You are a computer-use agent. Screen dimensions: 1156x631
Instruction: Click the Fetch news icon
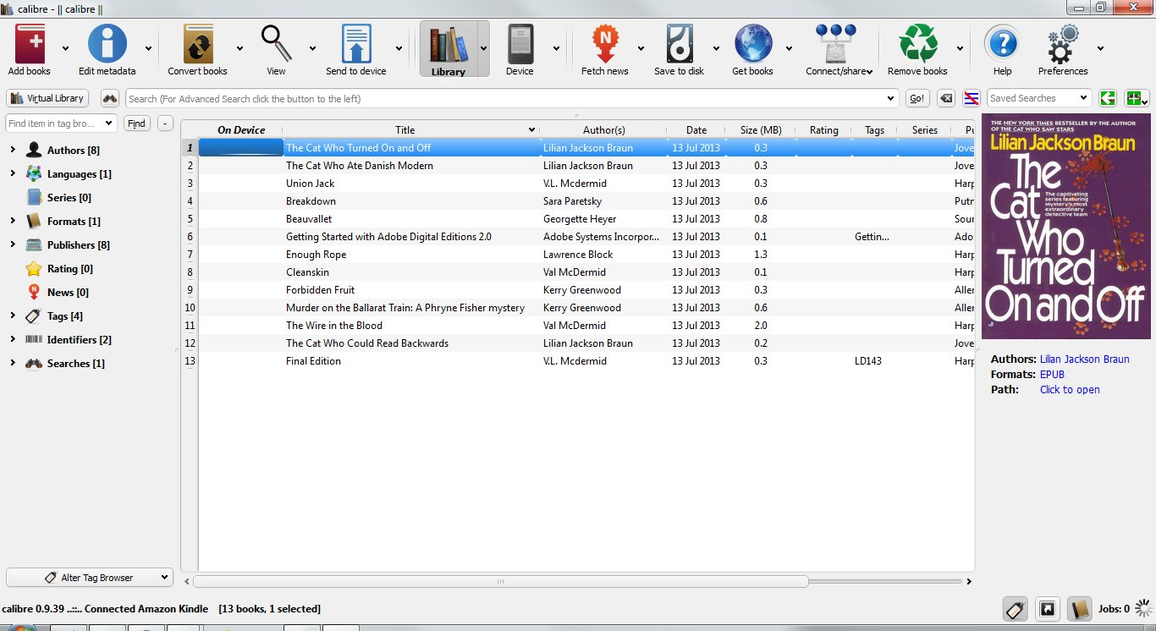604,44
